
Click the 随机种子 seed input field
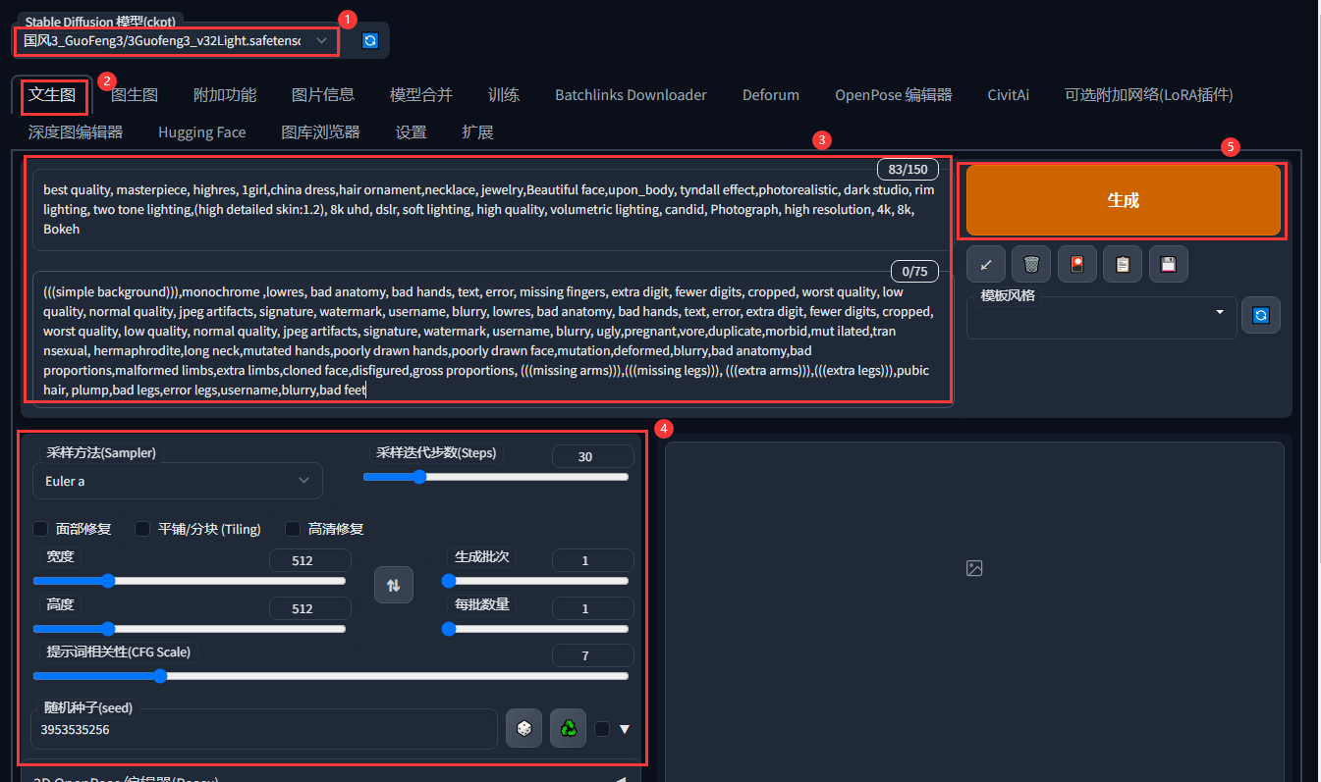[264, 729]
